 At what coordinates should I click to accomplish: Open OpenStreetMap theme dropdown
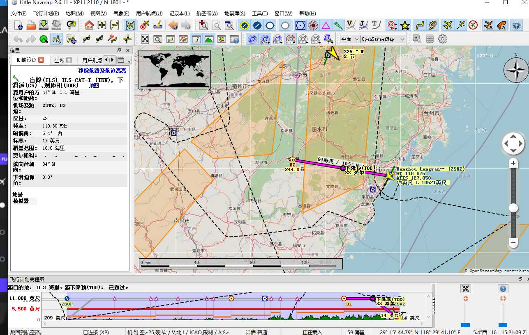click(383, 39)
